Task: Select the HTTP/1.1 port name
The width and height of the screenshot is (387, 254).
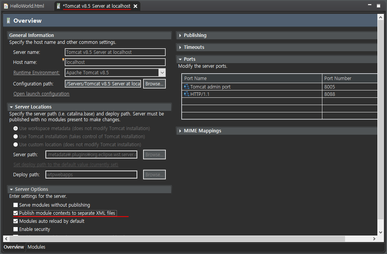Action: [200, 94]
